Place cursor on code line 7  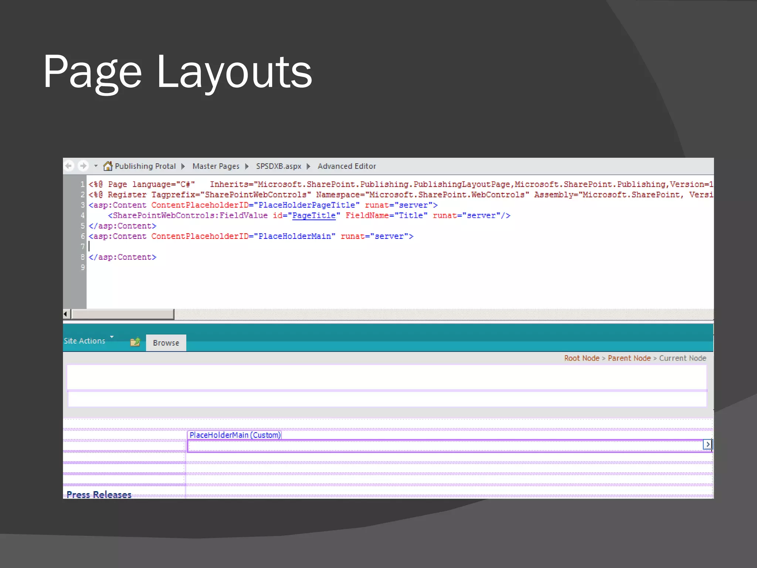tap(400, 247)
